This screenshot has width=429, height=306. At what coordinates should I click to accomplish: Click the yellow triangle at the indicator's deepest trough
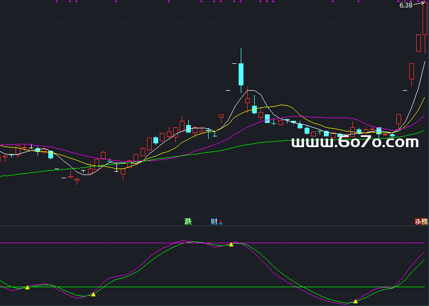coord(356,301)
